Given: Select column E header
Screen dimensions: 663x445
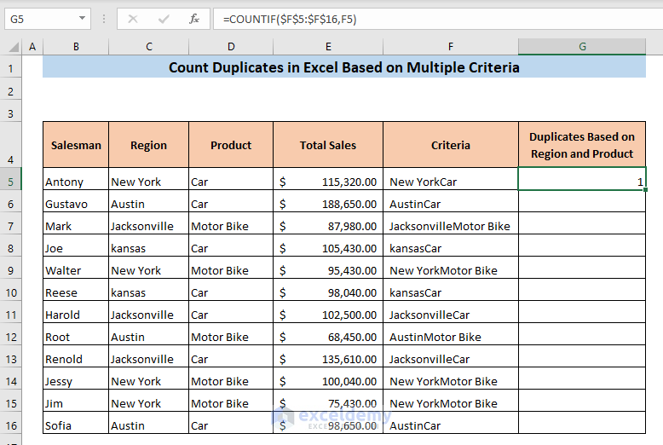Looking at the screenshot, I should tap(328, 47).
